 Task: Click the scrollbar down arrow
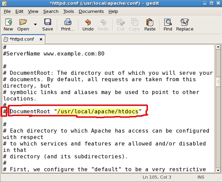click(x=218, y=170)
